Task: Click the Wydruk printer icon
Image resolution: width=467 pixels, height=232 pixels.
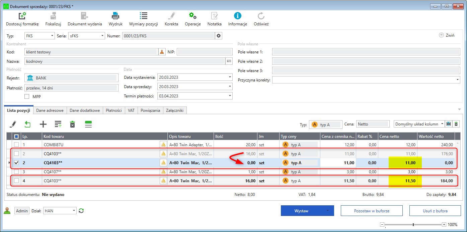Action: click(x=115, y=16)
